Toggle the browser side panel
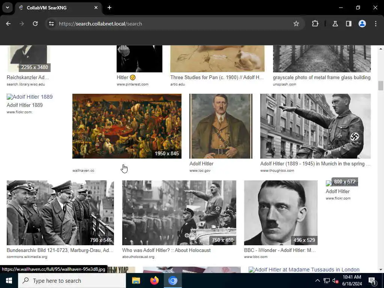The width and height of the screenshot is (384, 288). coord(349,24)
